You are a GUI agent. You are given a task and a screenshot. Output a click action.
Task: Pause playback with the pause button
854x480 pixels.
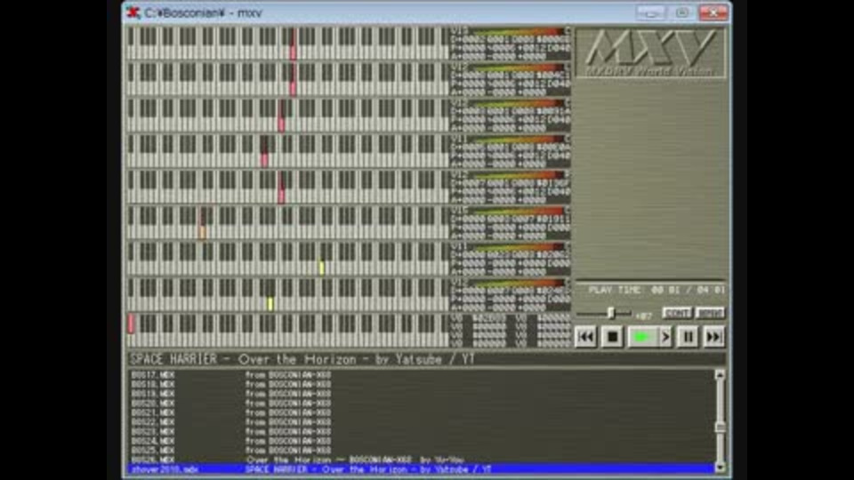pos(688,337)
